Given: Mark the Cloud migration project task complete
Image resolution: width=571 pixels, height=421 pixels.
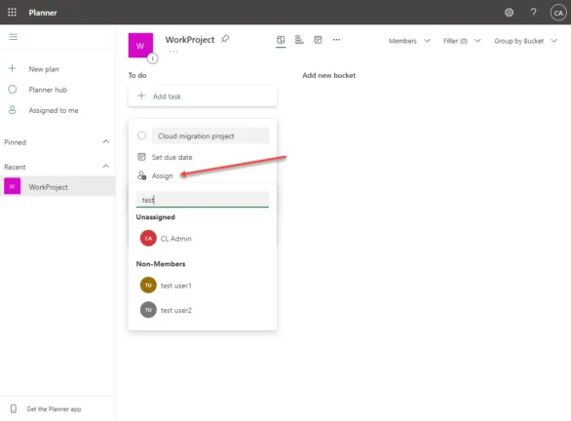Looking at the screenshot, I should [x=141, y=135].
